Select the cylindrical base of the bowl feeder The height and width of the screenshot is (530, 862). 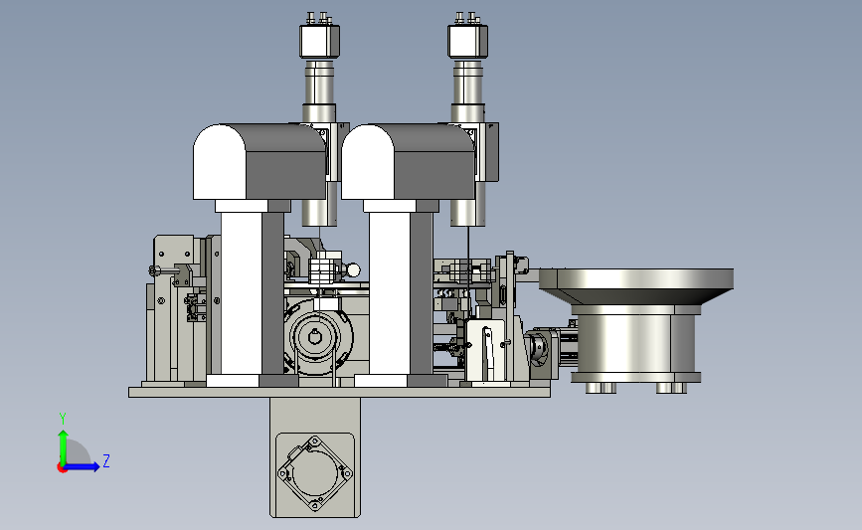point(636,344)
